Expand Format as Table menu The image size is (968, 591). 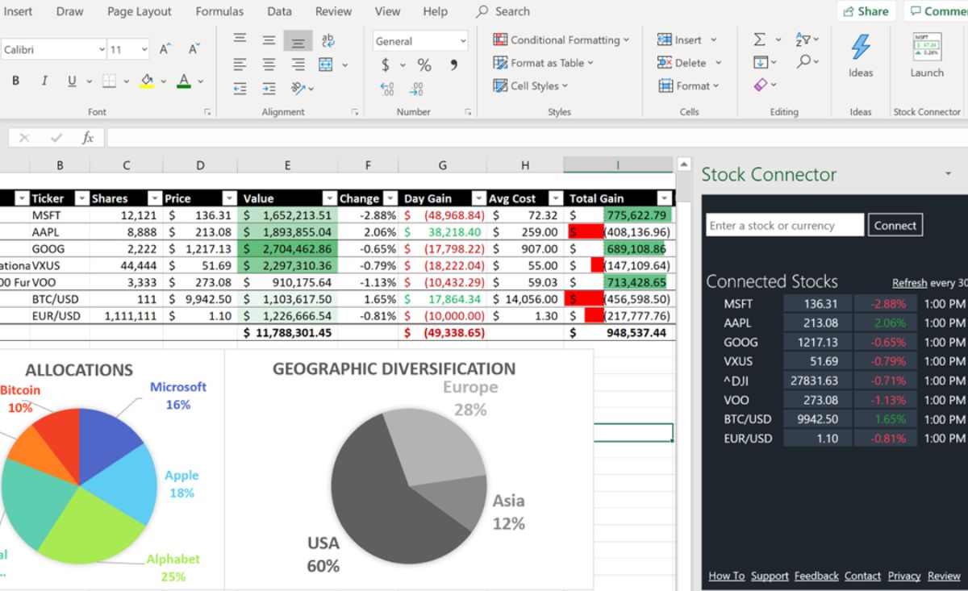[x=544, y=62]
